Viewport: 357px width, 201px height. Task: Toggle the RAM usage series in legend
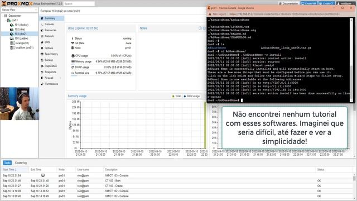tap(192, 96)
